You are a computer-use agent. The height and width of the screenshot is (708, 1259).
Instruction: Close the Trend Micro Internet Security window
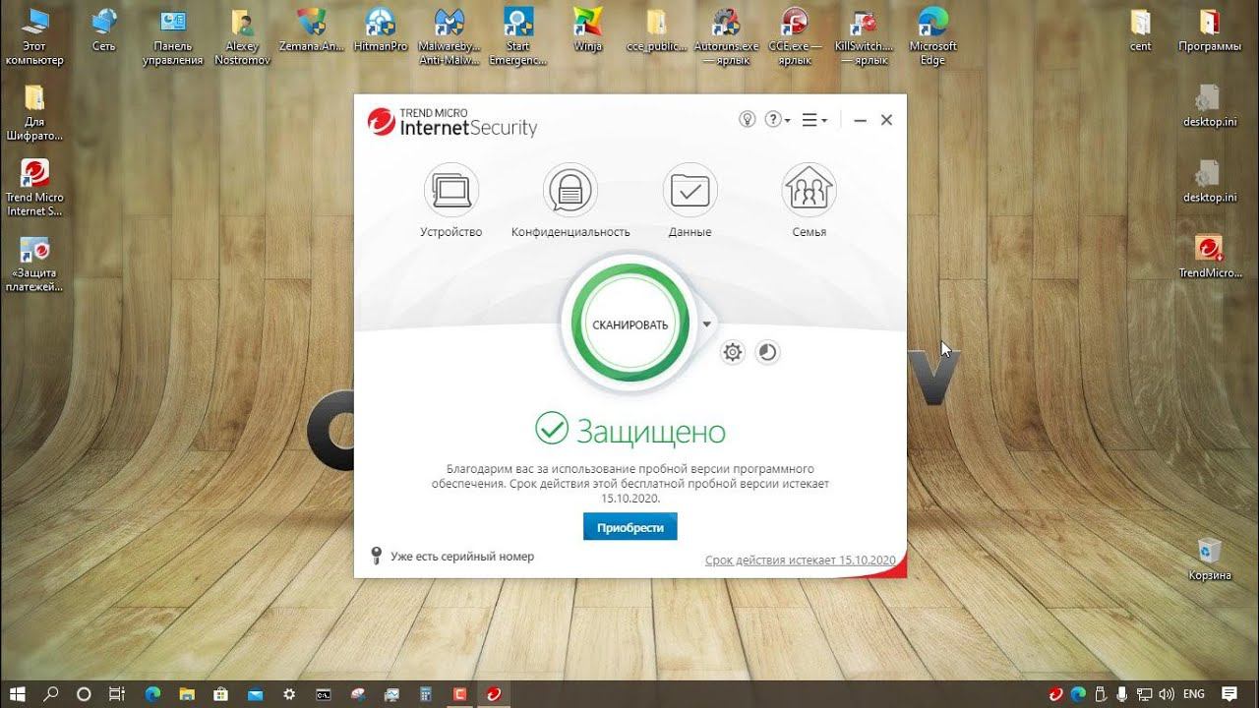pyautogui.click(x=886, y=120)
